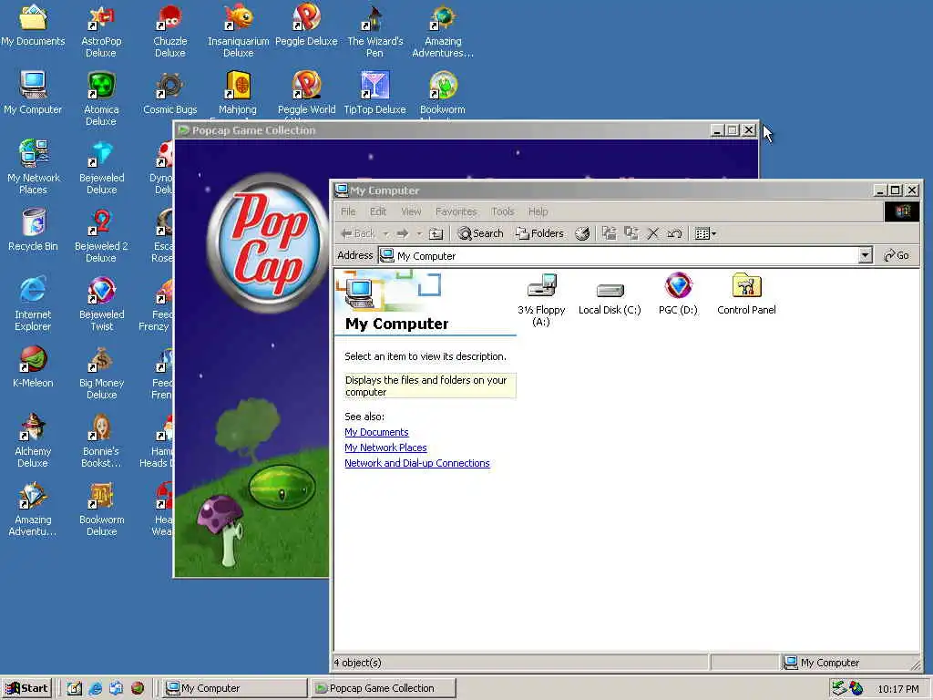Viewport: 933px width, 700px height.
Task: Click the My Computer taskbar button
Action: (234, 688)
